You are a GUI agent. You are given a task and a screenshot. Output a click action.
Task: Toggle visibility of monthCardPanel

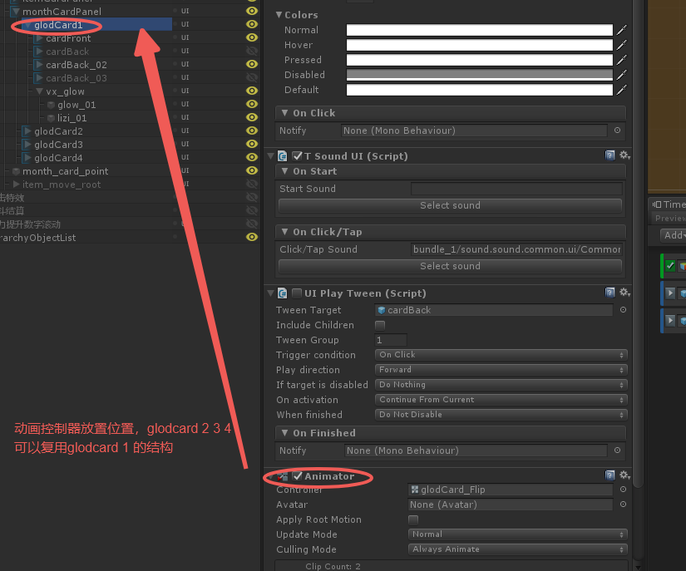[x=252, y=11]
